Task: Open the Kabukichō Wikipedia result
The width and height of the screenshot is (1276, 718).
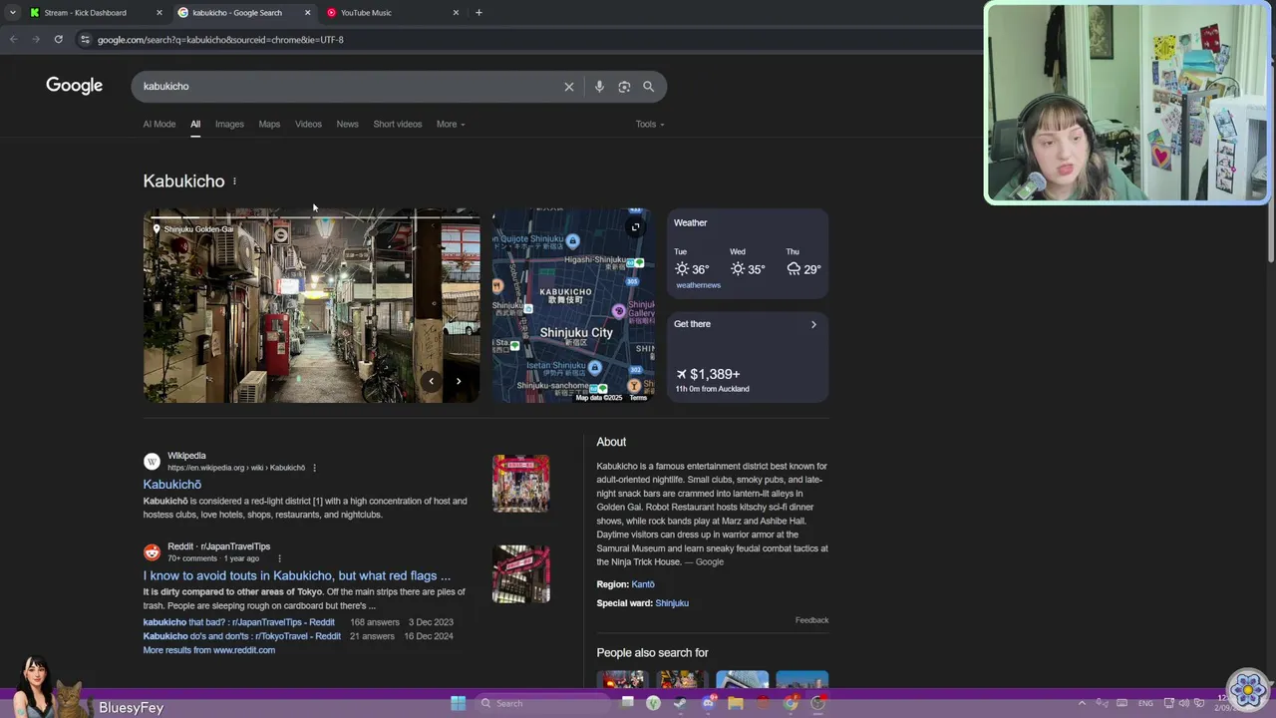Action: pyautogui.click(x=172, y=485)
